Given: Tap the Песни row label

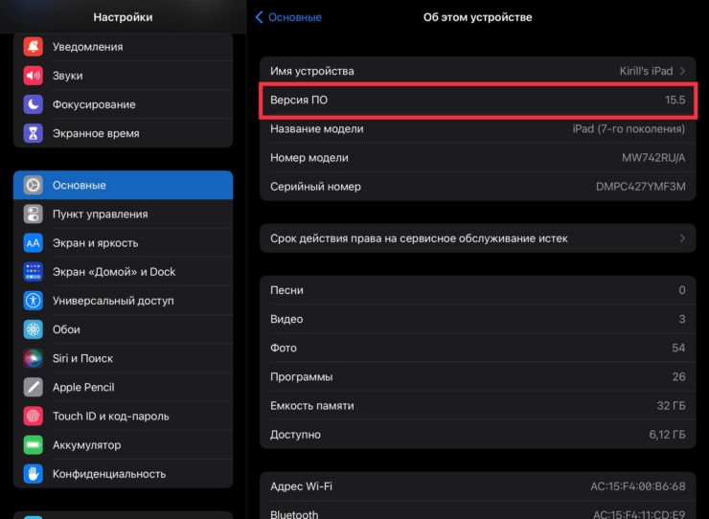Looking at the screenshot, I should pyautogui.click(x=286, y=290).
